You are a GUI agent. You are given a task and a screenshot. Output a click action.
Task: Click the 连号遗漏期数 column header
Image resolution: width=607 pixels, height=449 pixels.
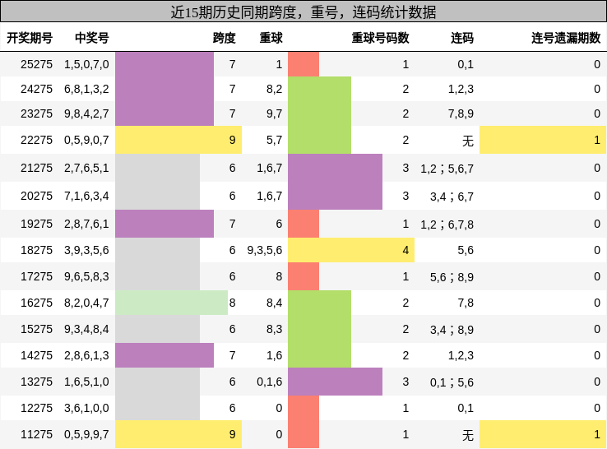pos(566,38)
